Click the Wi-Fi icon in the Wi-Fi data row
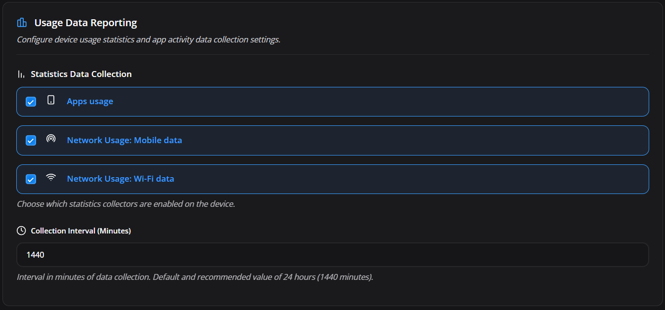 [x=51, y=177]
